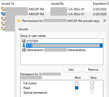This screenshot has width=109, height=97.
Task: Click the Remove button
Action: (x=93, y=69)
